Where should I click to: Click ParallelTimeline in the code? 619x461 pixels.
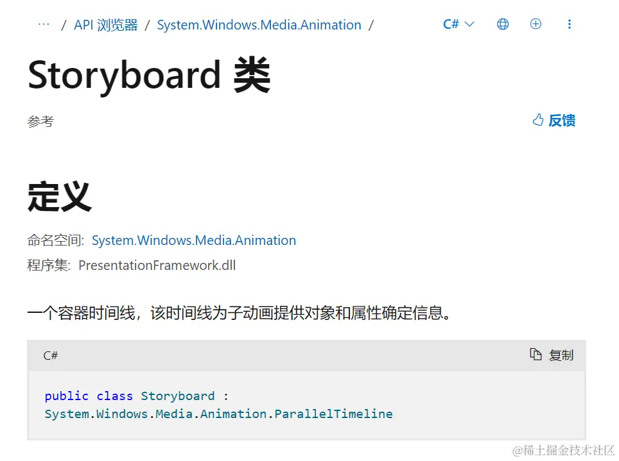(334, 414)
